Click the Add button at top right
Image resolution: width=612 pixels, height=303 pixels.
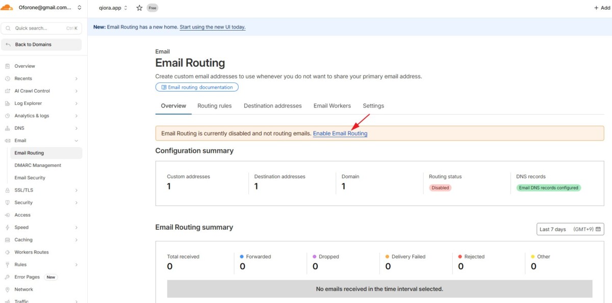pyautogui.click(x=602, y=8)
